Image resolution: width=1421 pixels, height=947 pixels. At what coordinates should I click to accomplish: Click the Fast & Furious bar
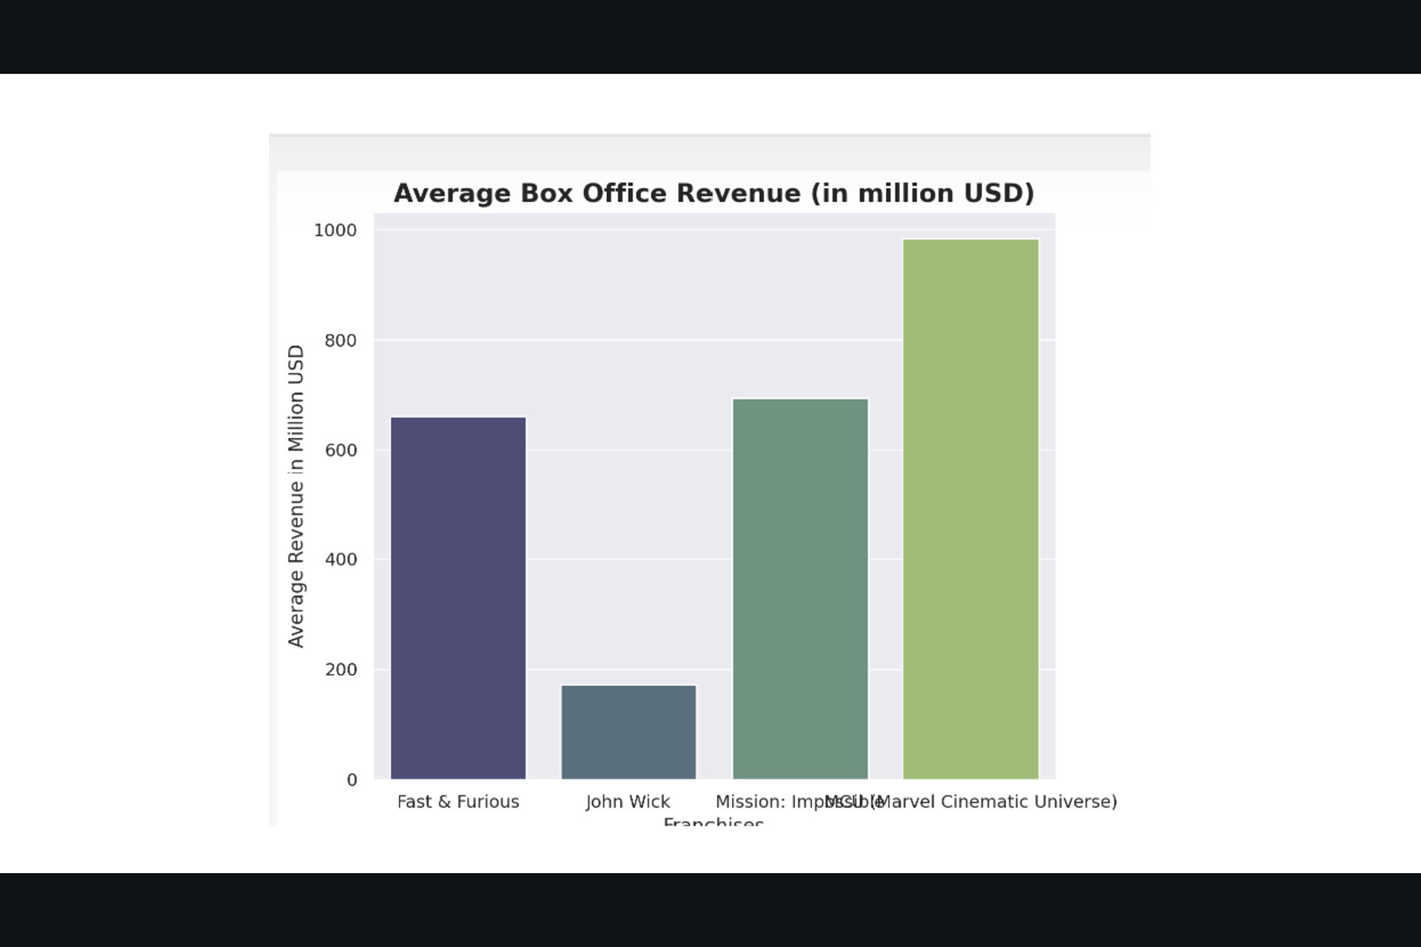tap(458, 598)
